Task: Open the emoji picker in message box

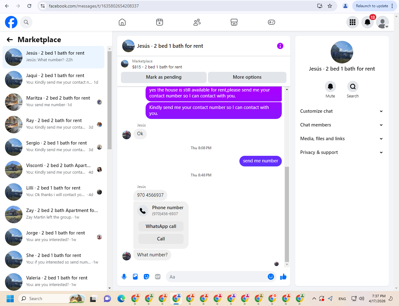Action: tap(271, 277)
